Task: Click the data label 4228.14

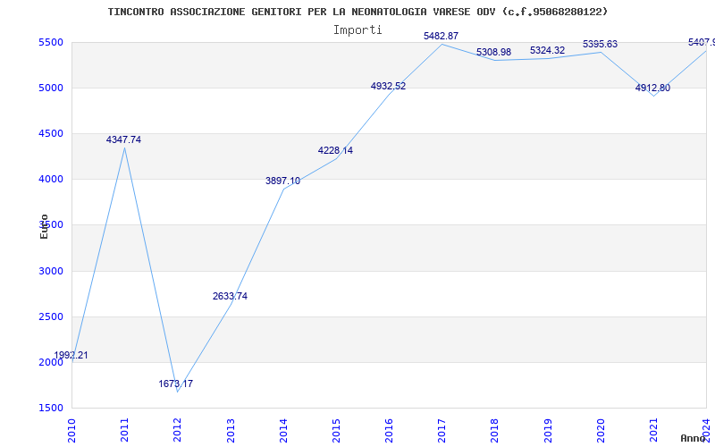Action: pyautogui.click(x=335, y=150)
